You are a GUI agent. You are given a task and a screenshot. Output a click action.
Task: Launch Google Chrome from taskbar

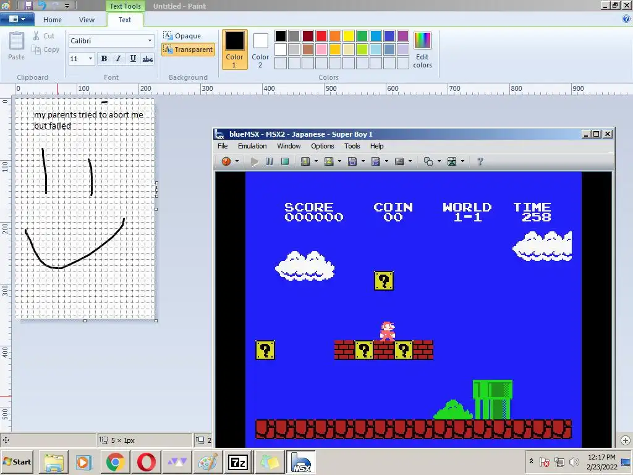pyautogui.click(x=116, y=462)
